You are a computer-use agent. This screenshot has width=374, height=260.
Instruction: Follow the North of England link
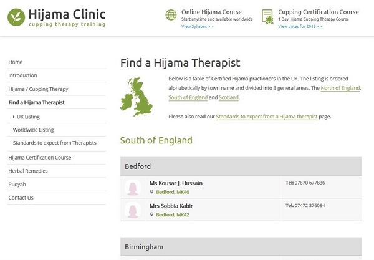(x=340, y=89)
